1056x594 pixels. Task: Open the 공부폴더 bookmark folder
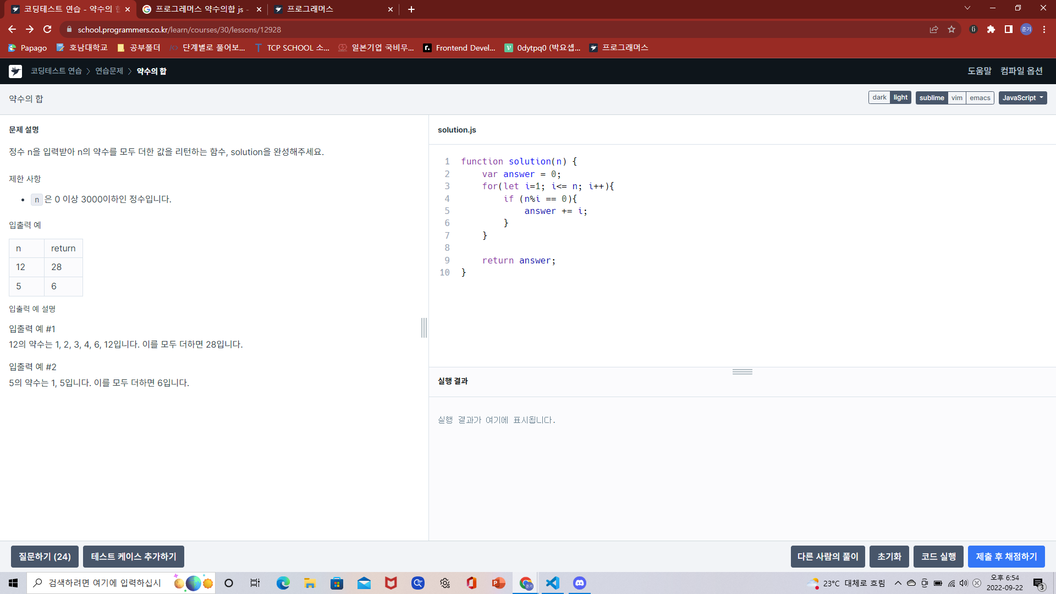[139, 48]
